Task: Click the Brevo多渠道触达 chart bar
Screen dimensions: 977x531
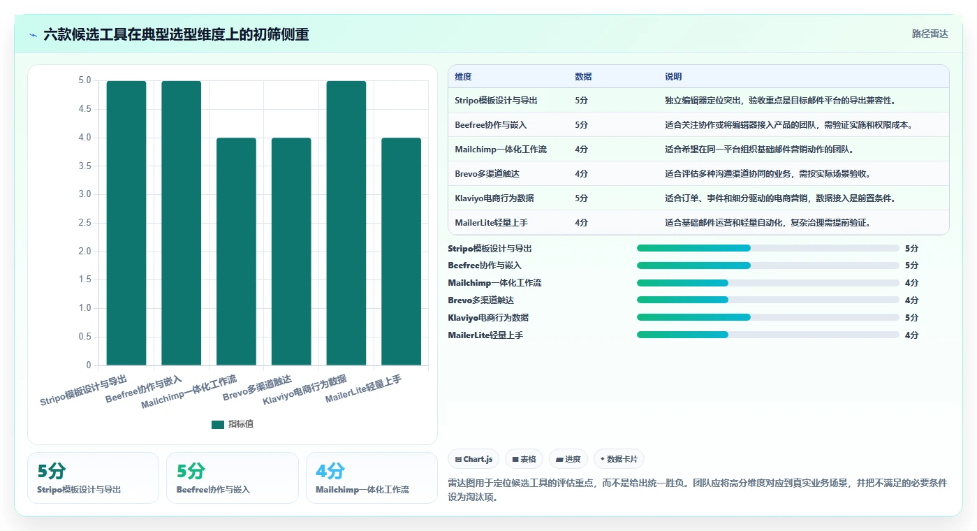Action: [x=291, y=252]
